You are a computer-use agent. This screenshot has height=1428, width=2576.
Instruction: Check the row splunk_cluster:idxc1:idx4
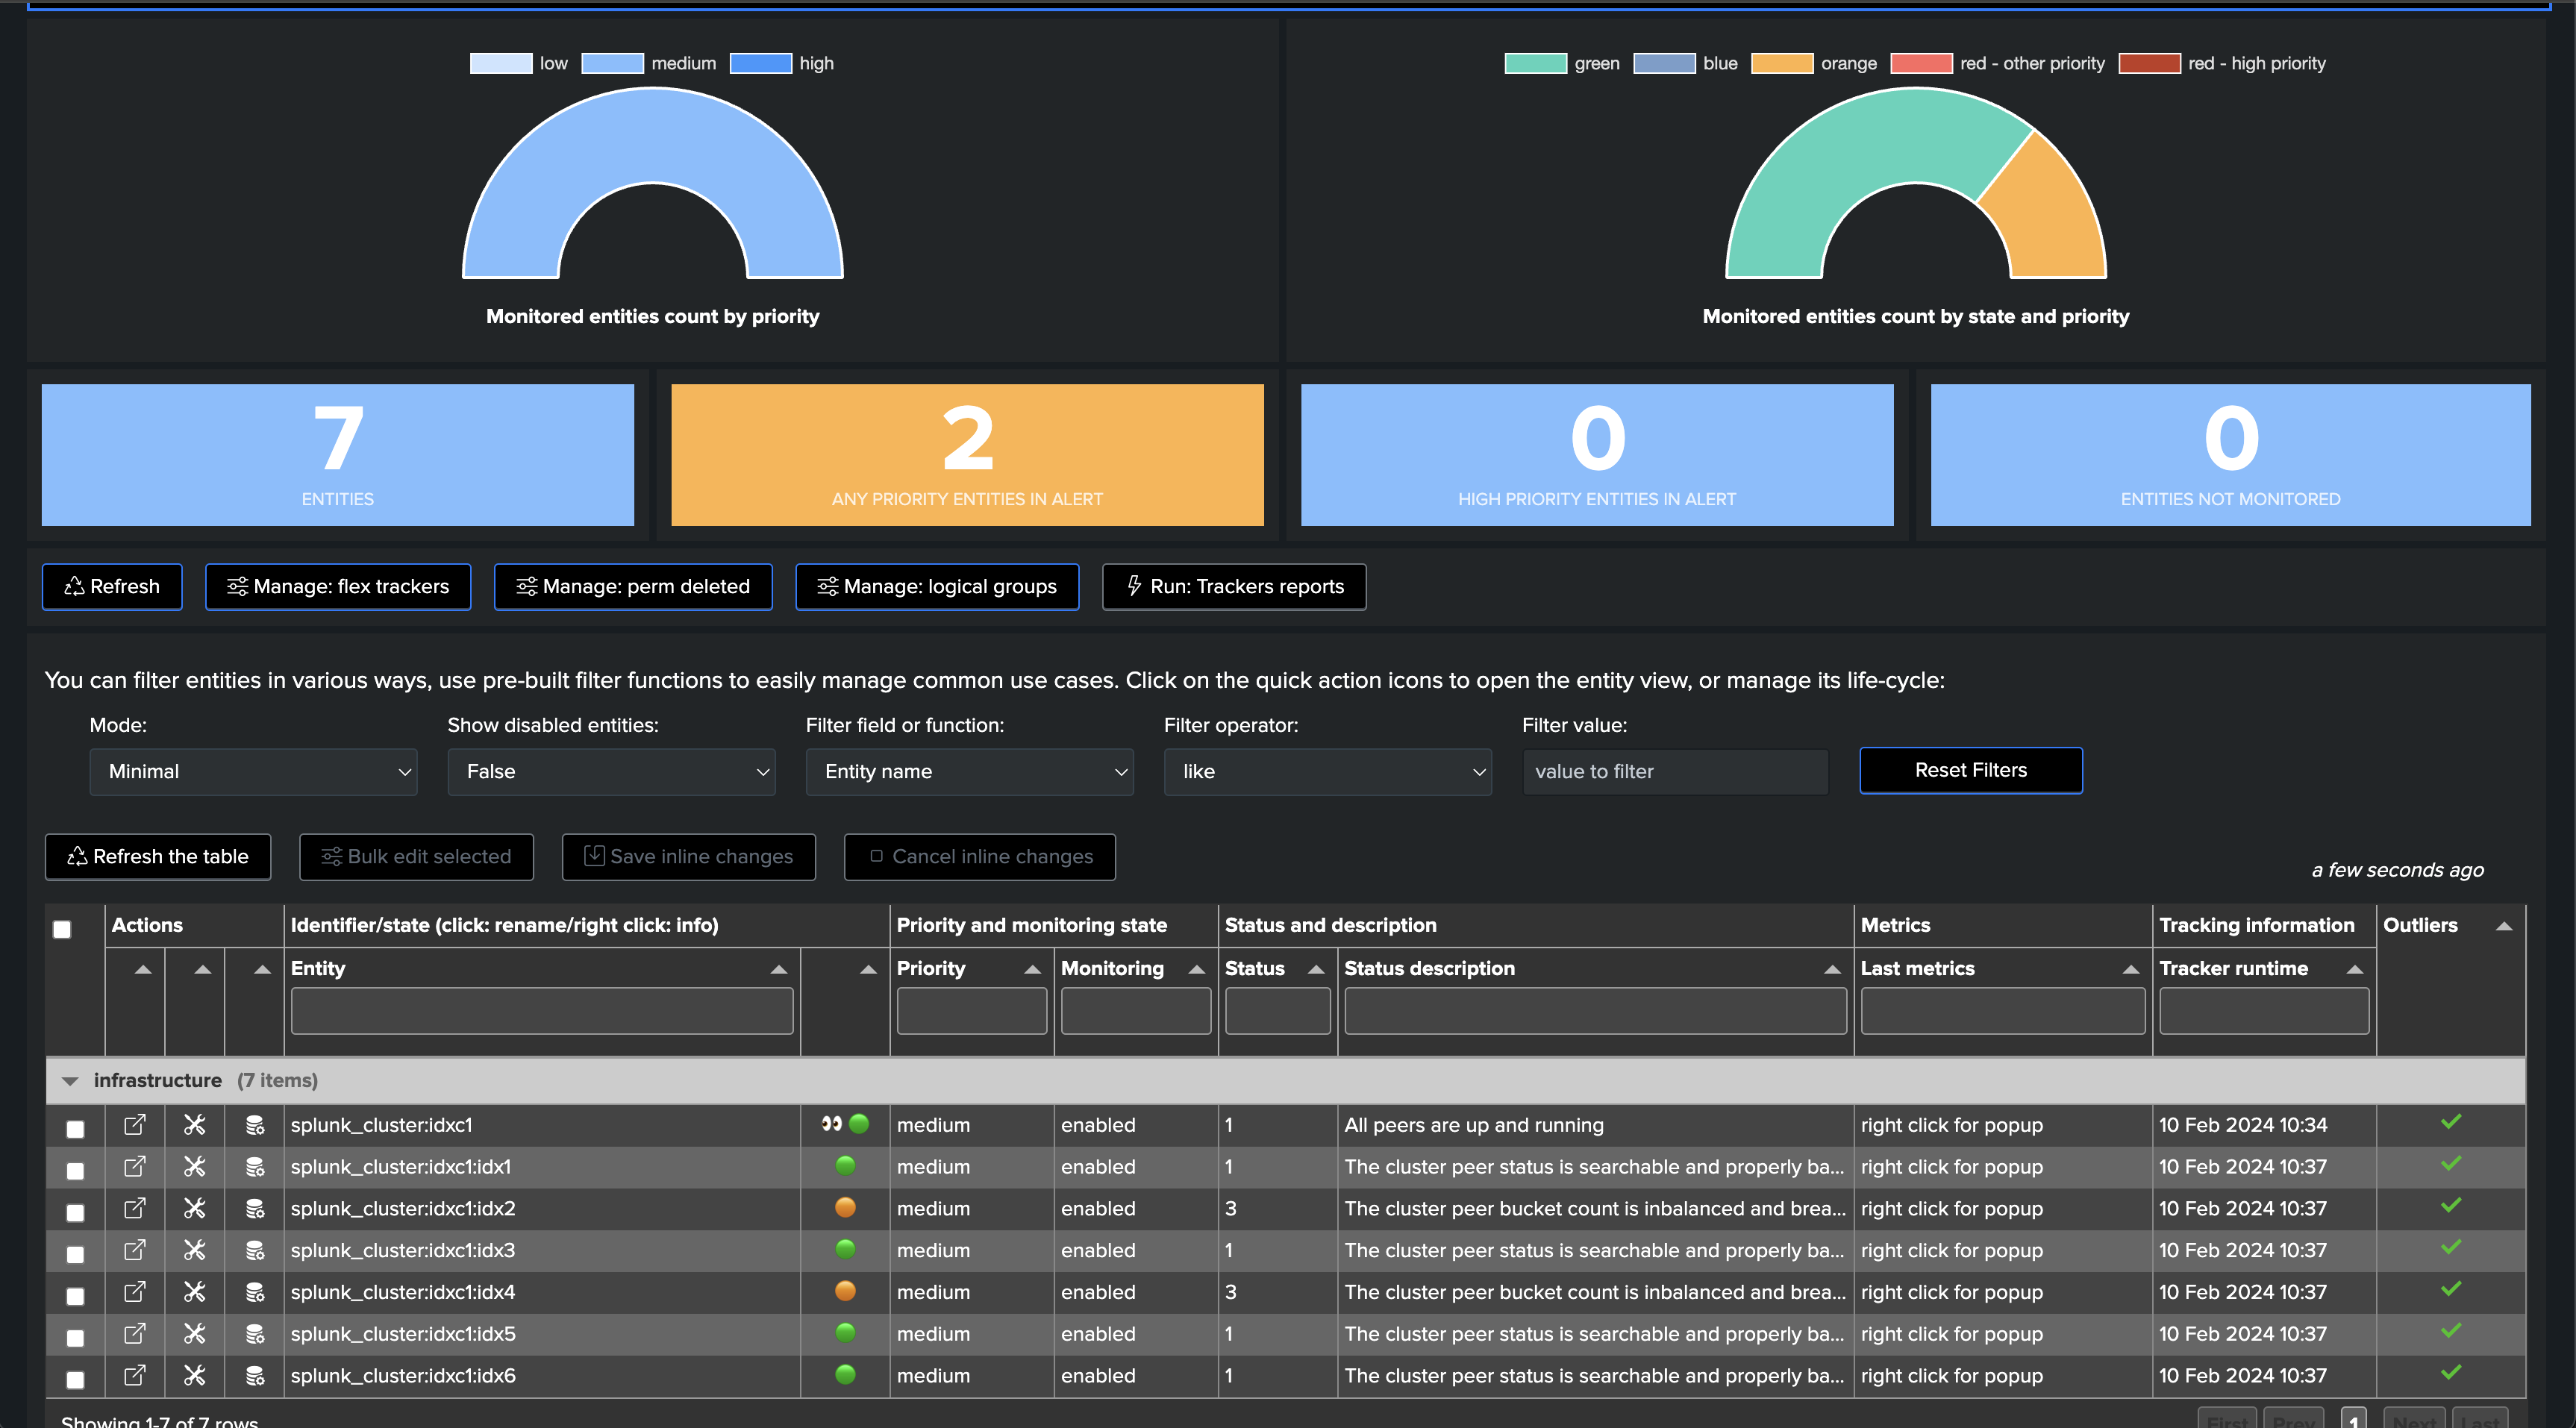[75, 1296]
